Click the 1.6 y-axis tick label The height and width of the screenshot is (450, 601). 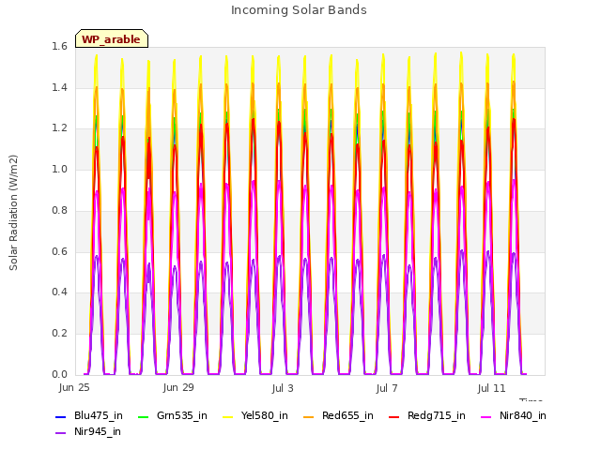point(60,47)
